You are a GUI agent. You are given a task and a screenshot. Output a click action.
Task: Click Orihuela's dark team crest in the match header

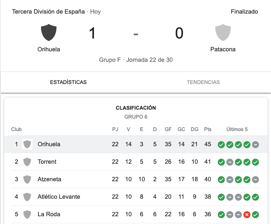point(49,33)
